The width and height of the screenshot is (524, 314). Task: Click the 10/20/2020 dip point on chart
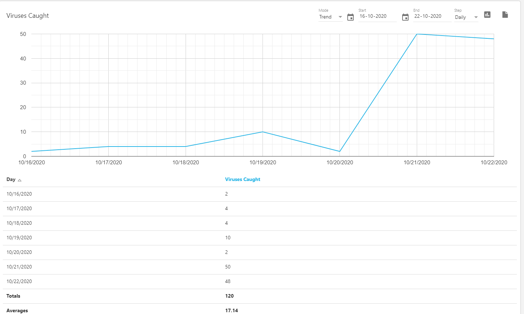[340, 151]
